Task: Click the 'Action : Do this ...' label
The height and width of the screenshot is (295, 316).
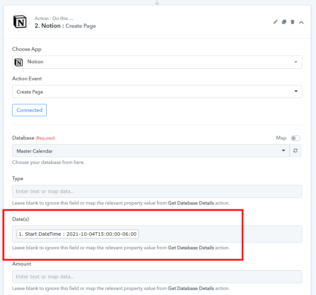Action: (x=54, y=18)
